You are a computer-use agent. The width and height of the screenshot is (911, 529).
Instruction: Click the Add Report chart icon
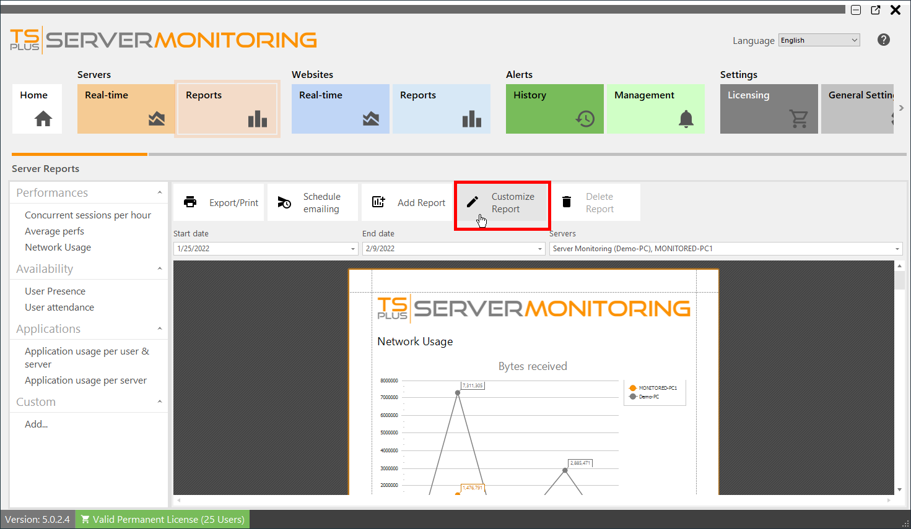click(378, 202)
